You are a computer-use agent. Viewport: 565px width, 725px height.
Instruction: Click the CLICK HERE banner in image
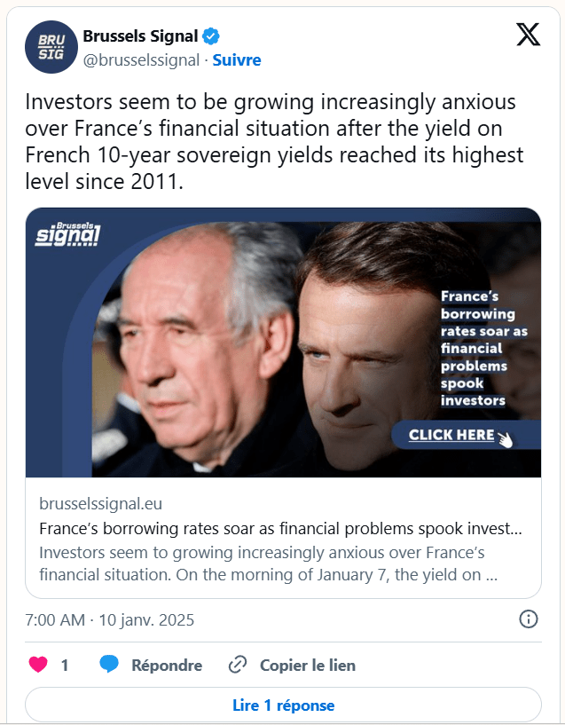point(452,435)
